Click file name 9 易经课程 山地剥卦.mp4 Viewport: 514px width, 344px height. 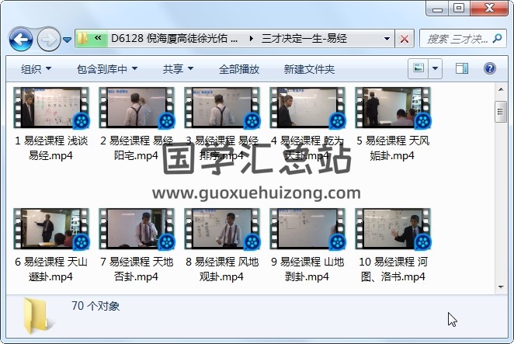point(307,269)
